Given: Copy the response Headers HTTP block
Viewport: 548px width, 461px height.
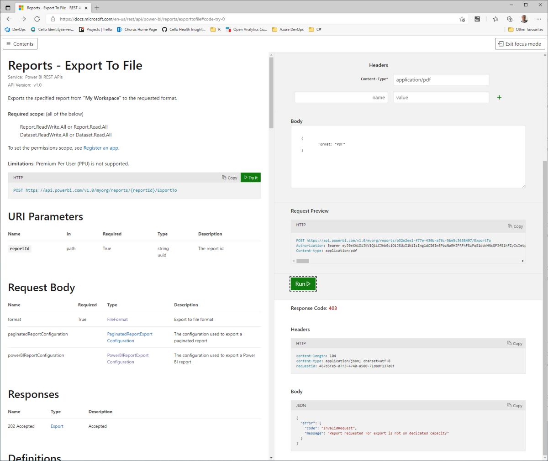Looking at the screenshot, I should click(x=515, y=343).
